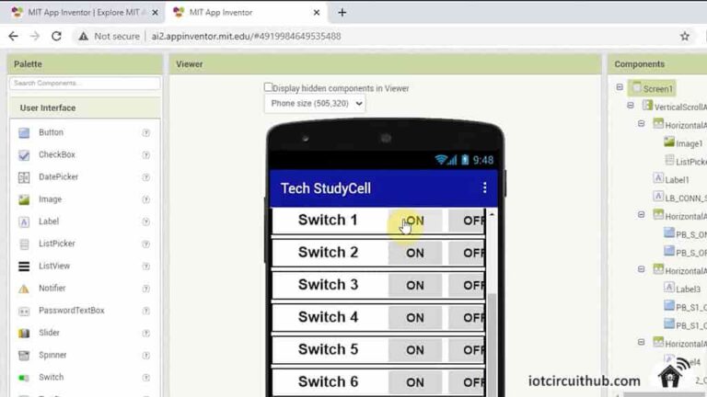707x397 pixels.
Task: Focus the browser address bar URL
Action: point(246,36)
